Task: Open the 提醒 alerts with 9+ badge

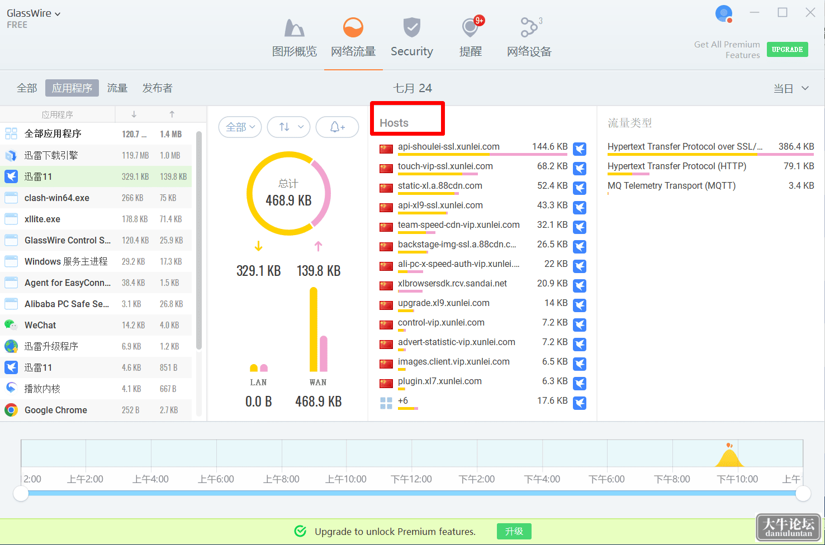Action: point(471,38)
